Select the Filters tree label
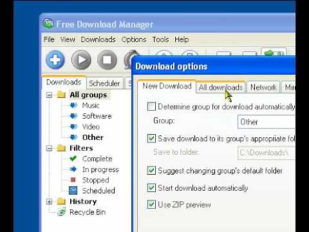This screenshot has height=232, width=309. click(x=81, y=148)
